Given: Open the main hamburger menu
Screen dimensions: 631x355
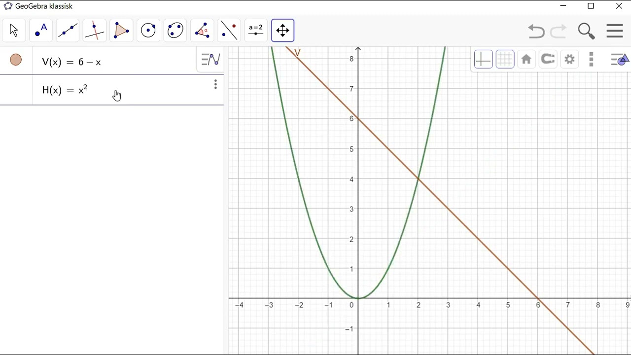Looking at the screenshot, I should pyautogui.click(x=615, y=31).
